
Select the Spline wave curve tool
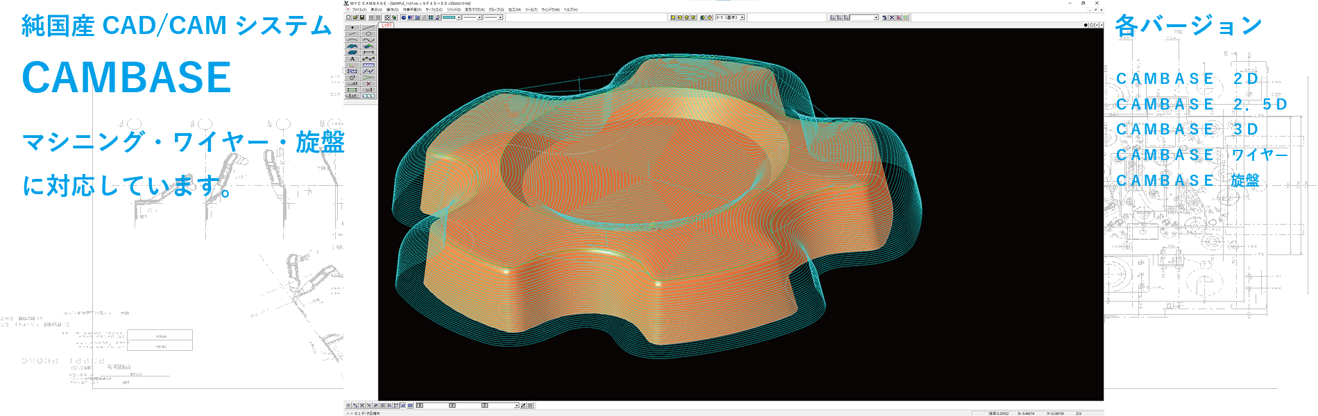368,40
